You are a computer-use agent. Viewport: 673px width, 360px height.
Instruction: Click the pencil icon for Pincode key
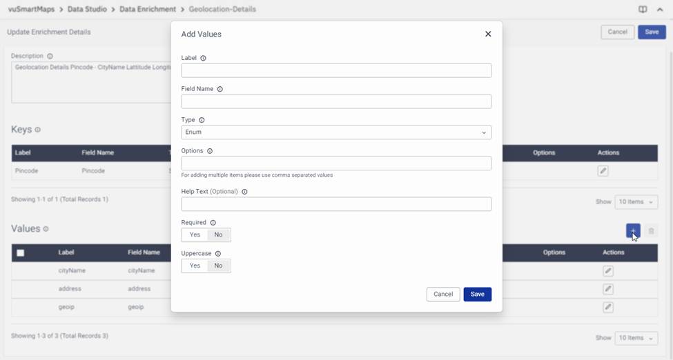tap(603, 171)
